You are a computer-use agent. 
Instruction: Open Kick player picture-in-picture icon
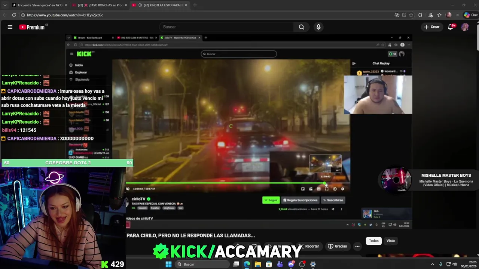pos(303,189)
